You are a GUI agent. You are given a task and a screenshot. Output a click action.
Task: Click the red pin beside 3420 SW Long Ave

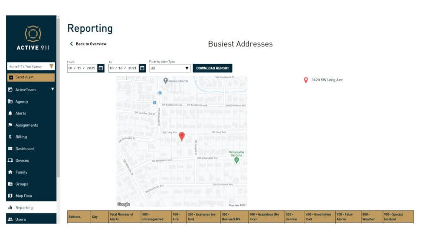coord(306,80)
